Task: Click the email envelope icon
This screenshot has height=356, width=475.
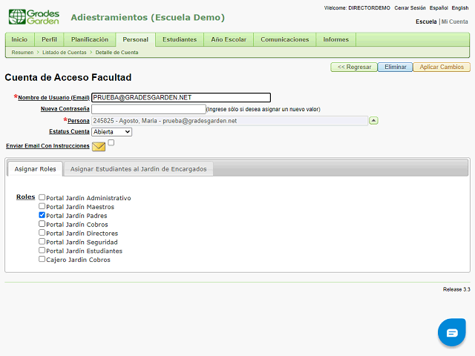Action: click(x=99, y=146)
